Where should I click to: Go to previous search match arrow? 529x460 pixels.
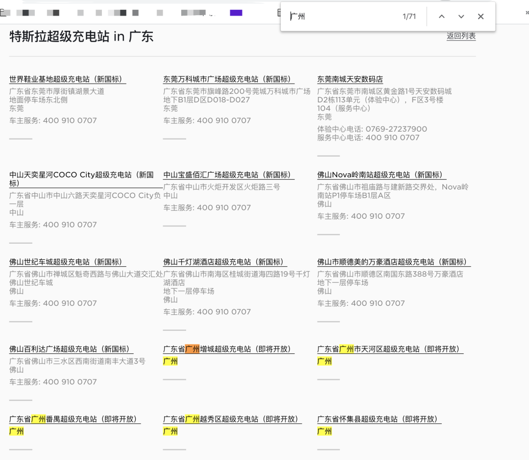[442, 17]
